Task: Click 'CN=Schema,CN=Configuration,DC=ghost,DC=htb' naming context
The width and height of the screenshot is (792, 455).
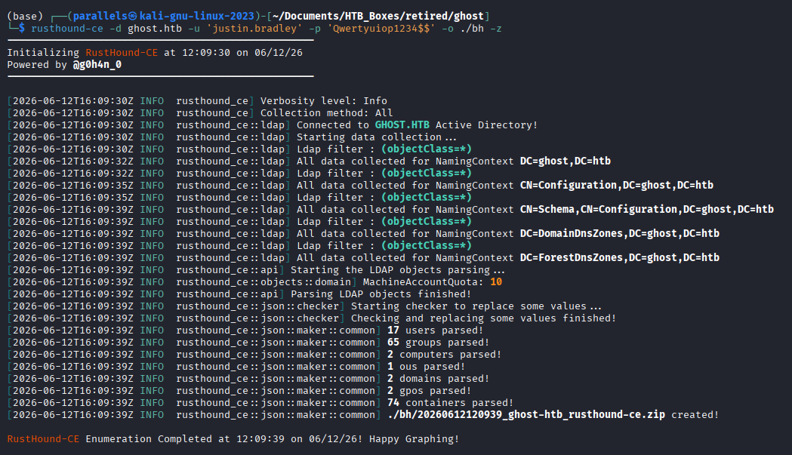Action: click(x=647, y=210)
